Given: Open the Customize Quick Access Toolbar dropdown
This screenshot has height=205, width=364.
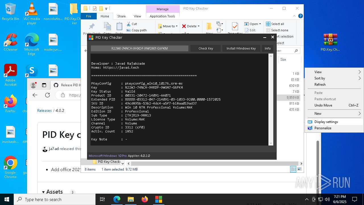Looking at the screenshot, I should (x=106, y=9).
